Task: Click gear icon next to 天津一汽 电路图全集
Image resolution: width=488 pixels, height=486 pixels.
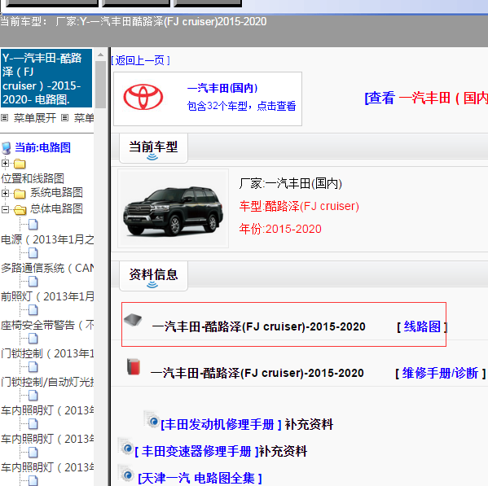Action: 125,474
